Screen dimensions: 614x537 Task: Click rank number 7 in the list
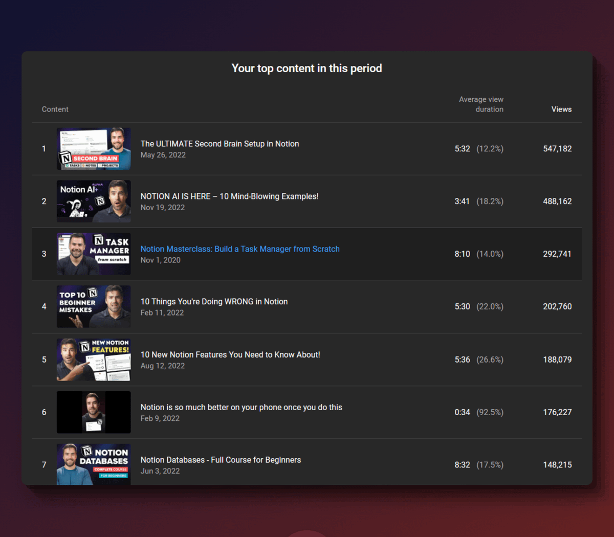(44, 465)
